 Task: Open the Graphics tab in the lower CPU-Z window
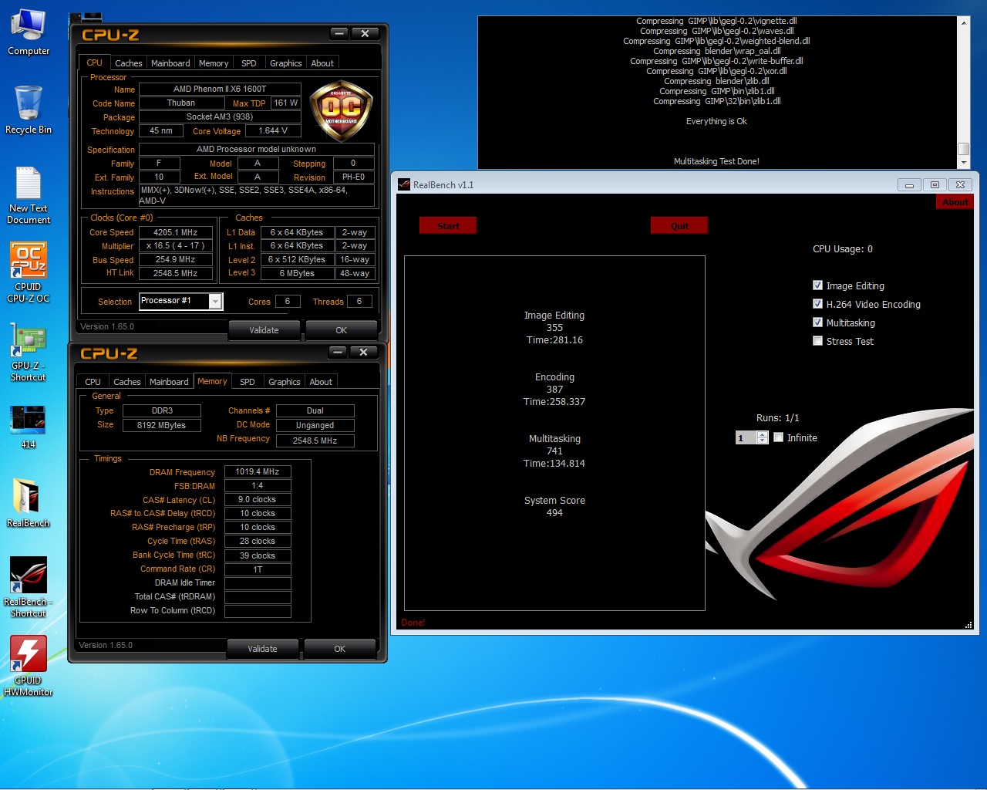click(284, 382)
